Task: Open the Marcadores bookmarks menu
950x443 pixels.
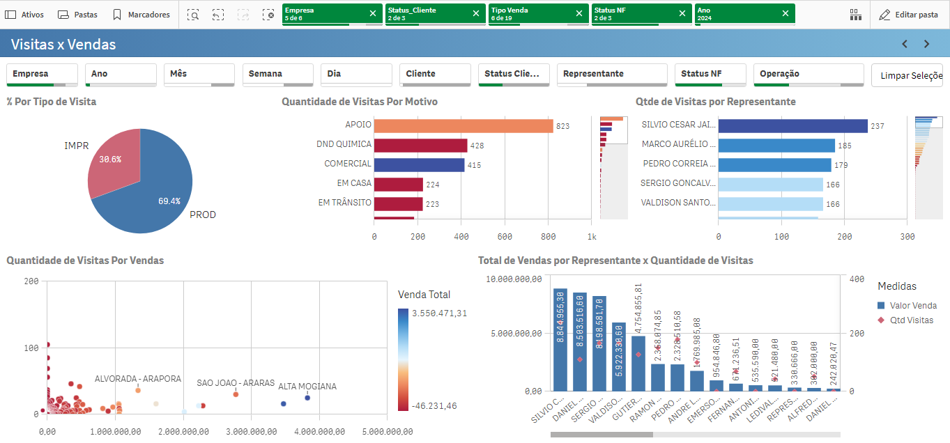Action: coord(141,15)
